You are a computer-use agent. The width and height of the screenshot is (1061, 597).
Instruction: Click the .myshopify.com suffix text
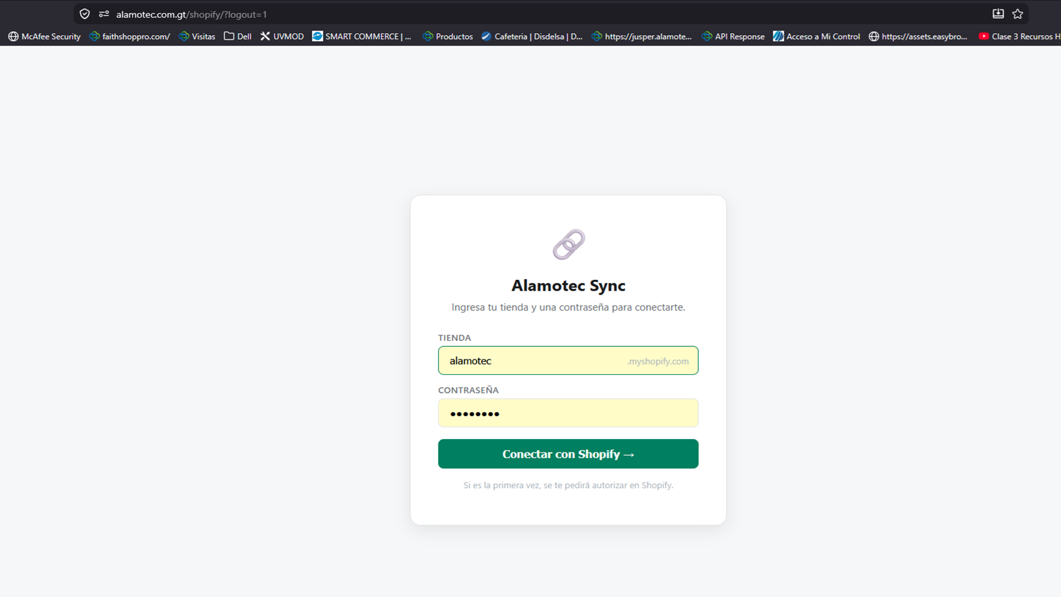(658, 362)
